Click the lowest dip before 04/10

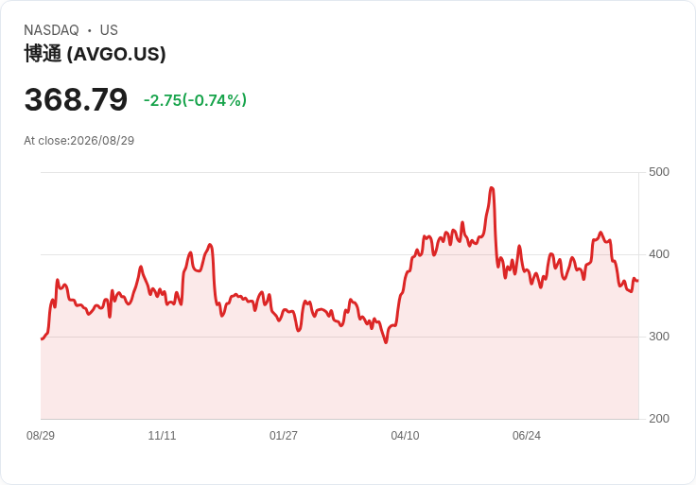pos(385,342)
